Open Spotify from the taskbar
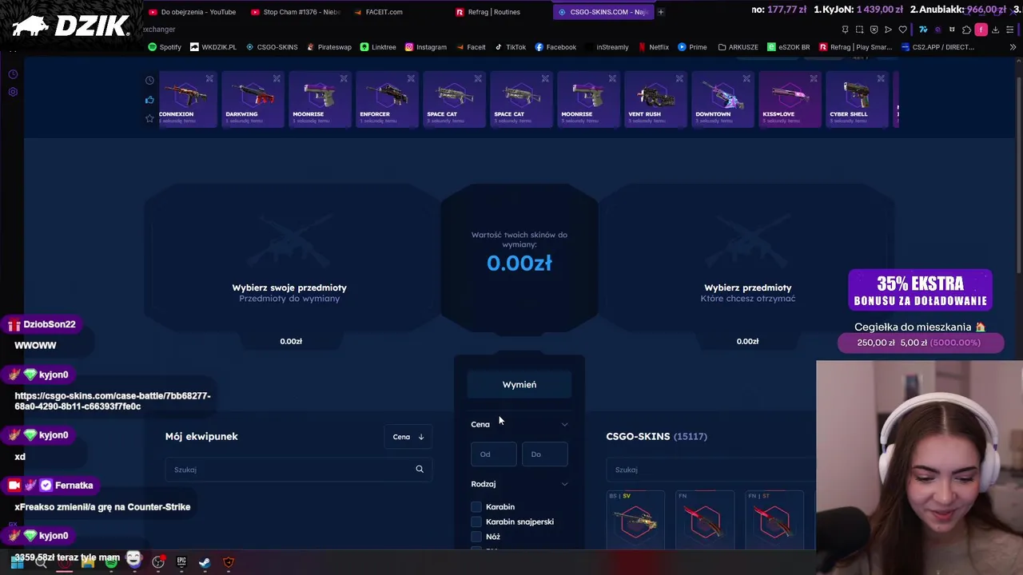 pos(111,562)
